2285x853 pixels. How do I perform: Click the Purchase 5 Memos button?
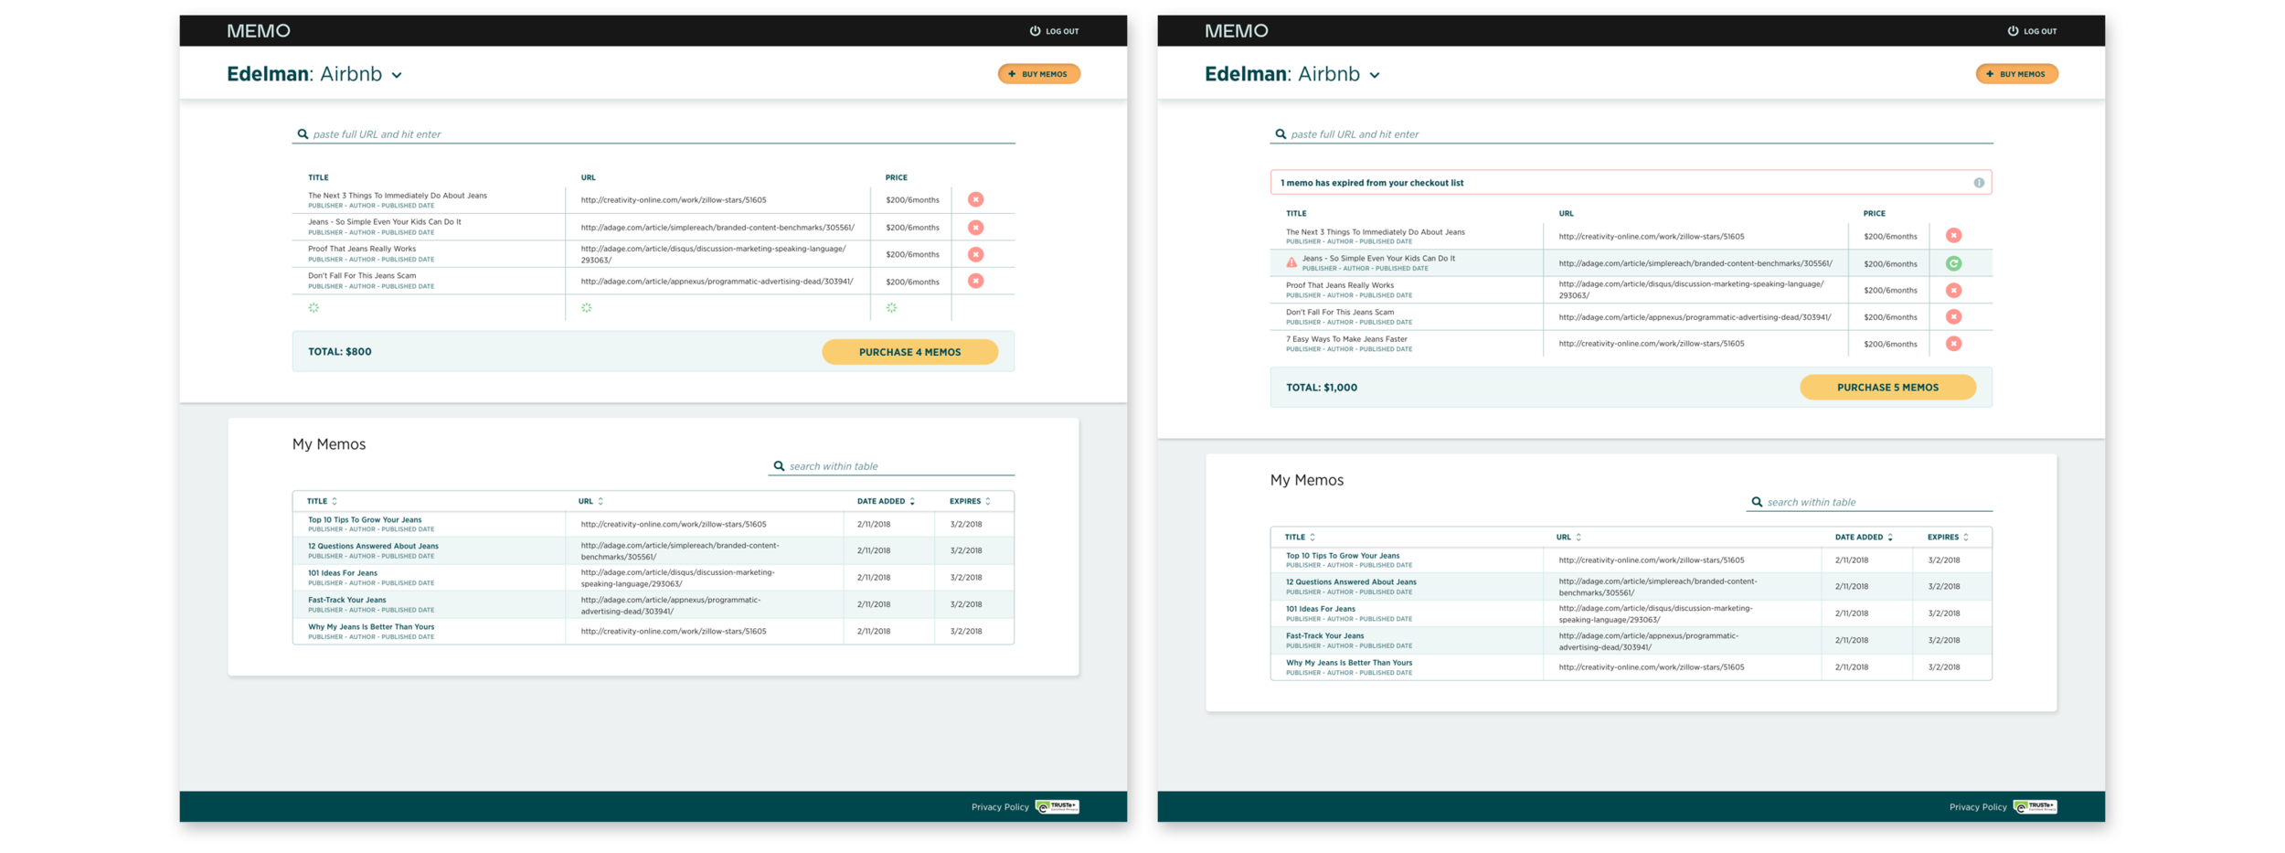(x=1887, y=388)
